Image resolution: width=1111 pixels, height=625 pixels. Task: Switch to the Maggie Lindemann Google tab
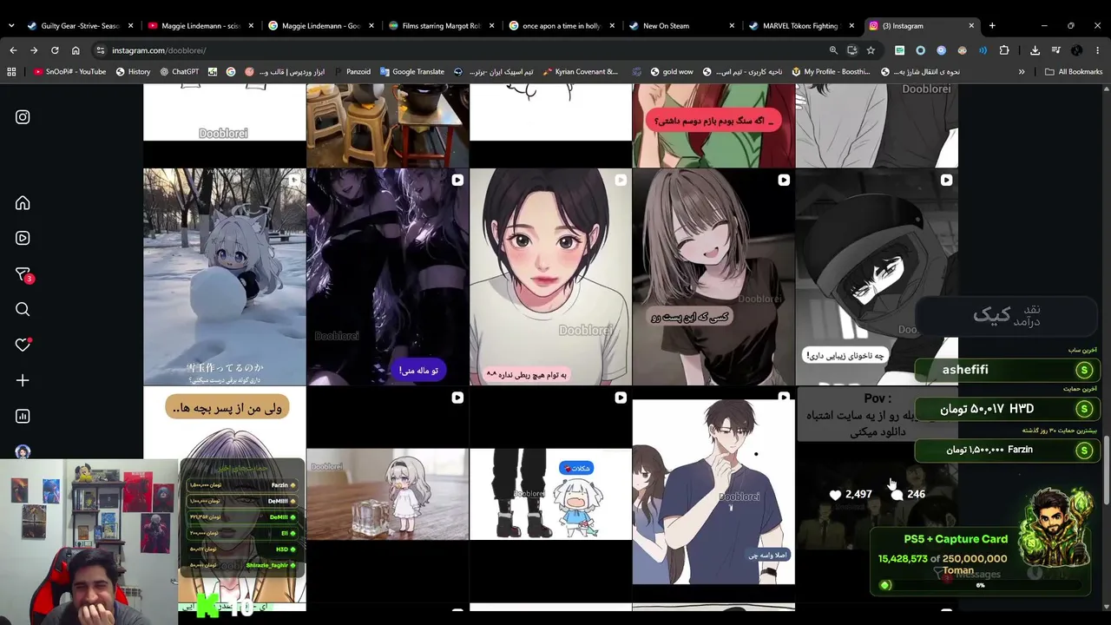pos(321,26)
